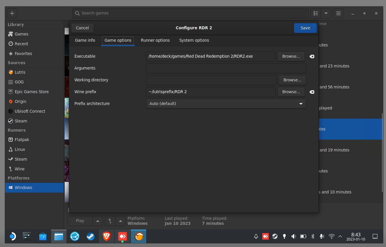Select Ubisoft Connect source
Viewport: 386px width, 247px height.
coord(34,111)
